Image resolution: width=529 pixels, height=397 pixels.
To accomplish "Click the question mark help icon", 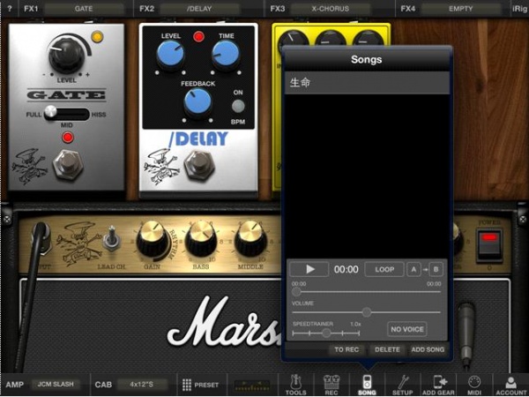I will (x=9, y=9).
